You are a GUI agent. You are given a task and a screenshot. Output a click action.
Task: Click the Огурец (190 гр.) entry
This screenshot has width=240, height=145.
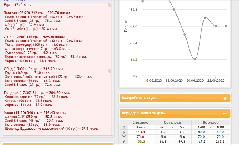coord(28,101)
